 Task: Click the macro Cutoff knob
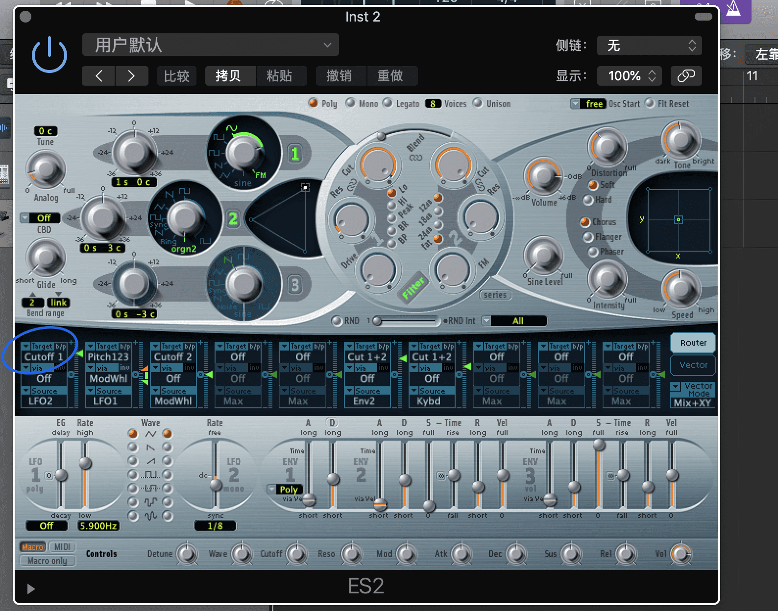point(296,554)
